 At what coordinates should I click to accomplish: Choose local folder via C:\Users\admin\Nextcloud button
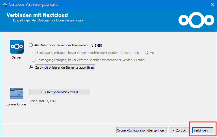[60, 92]
